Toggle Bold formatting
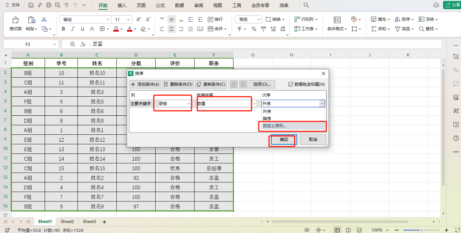Screen dimensions: 461x233 click(63, 29)
